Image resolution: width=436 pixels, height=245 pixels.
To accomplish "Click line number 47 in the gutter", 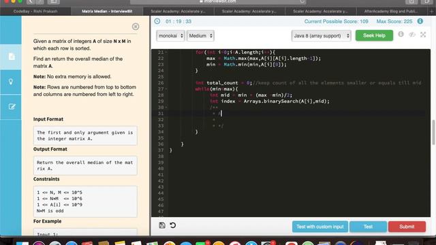I will [x=161, y=212].
